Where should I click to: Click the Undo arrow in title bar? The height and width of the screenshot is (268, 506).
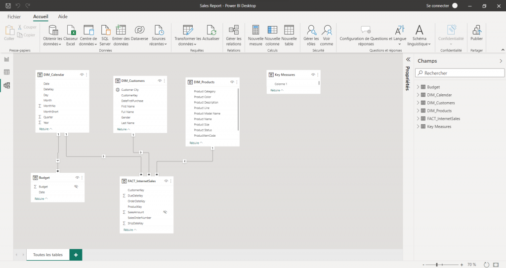coord(18,5)
